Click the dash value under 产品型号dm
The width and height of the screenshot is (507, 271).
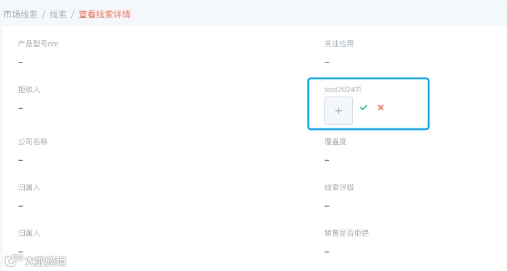click(x=20, y=62)
